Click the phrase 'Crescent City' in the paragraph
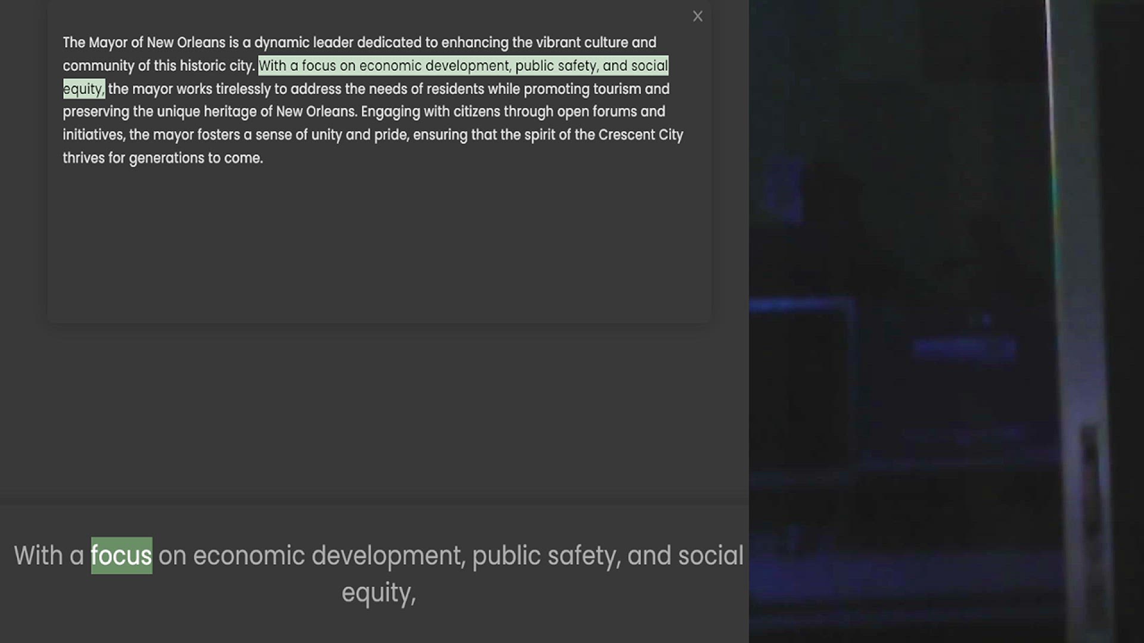The height and width of the screenshot is (643, 1144). [x=641, y=135]
